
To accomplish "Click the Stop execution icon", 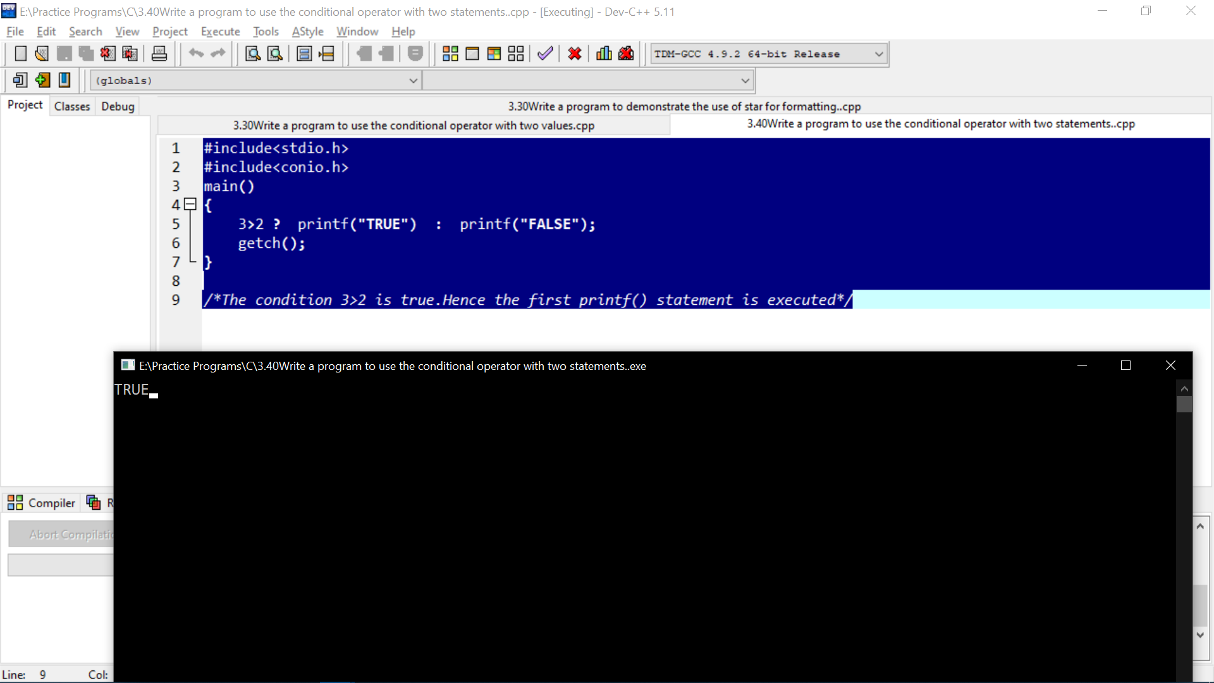I will [575, 53].
